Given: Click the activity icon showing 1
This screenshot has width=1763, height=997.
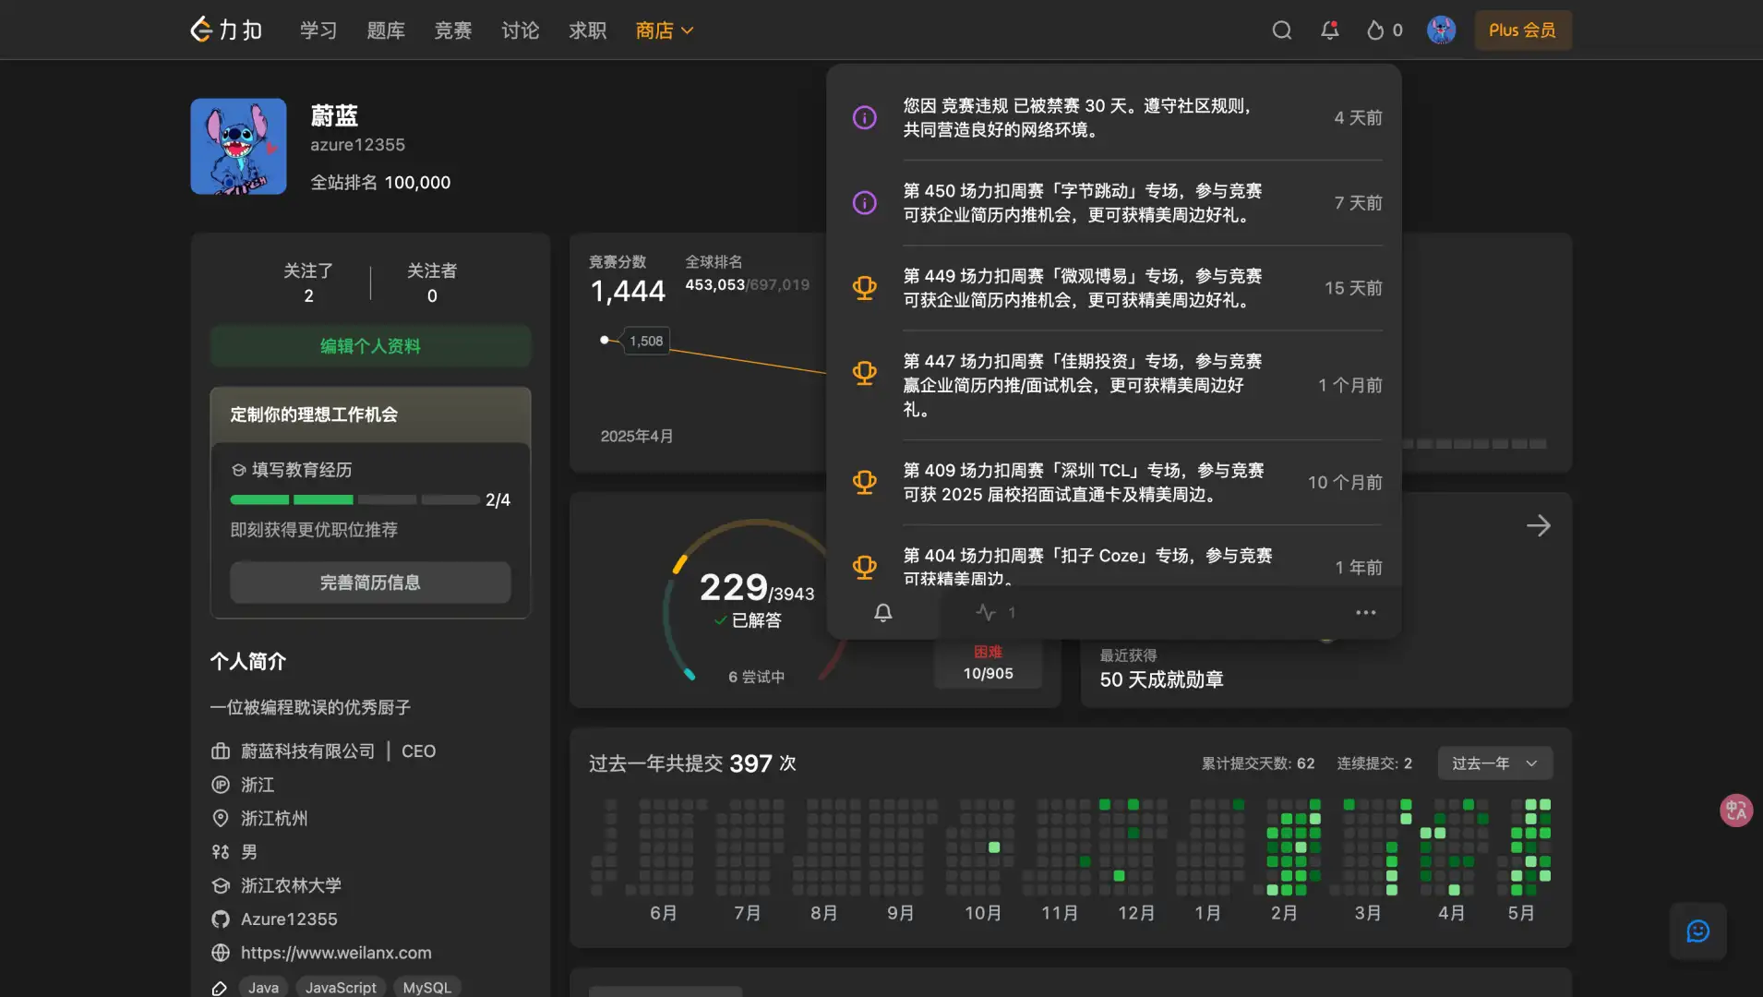Looking at the screenshot, I should point(986,612).
